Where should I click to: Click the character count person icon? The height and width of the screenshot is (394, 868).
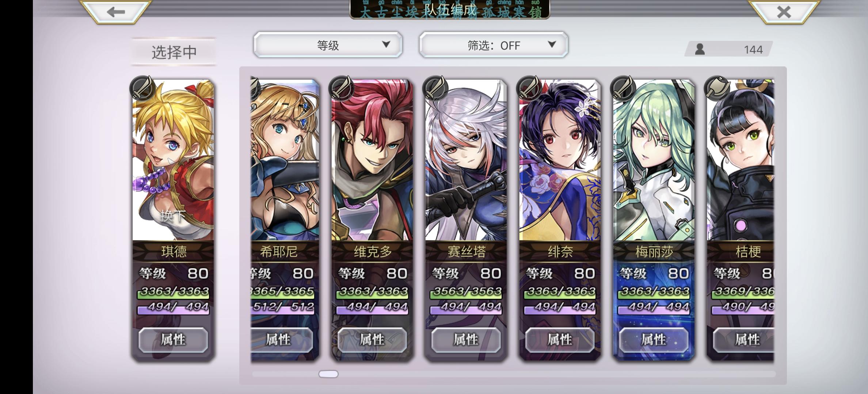700,49
